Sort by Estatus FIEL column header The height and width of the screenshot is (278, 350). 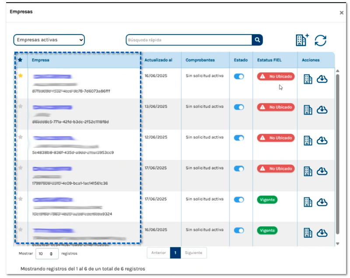coord(269,60)
